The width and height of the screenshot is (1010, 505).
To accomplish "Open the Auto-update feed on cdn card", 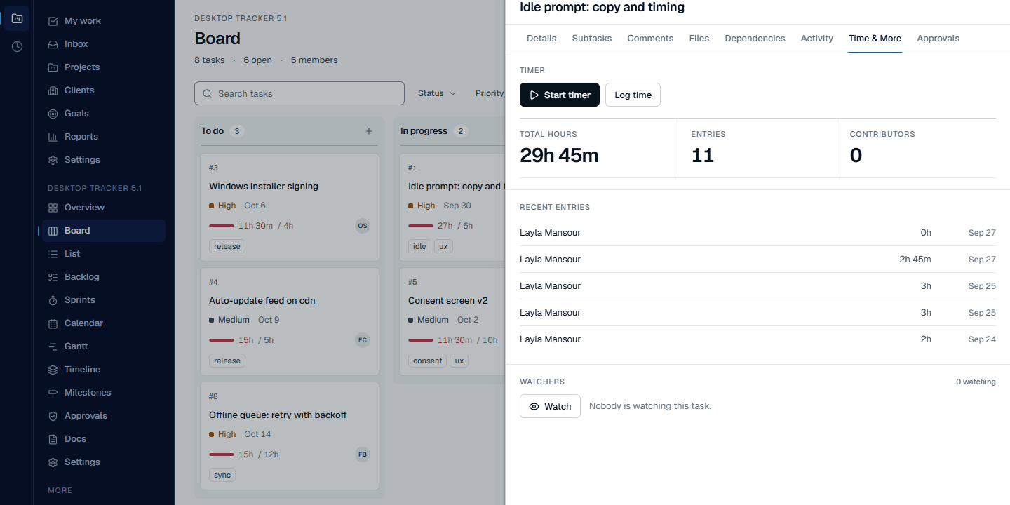I will coord(290,321).
